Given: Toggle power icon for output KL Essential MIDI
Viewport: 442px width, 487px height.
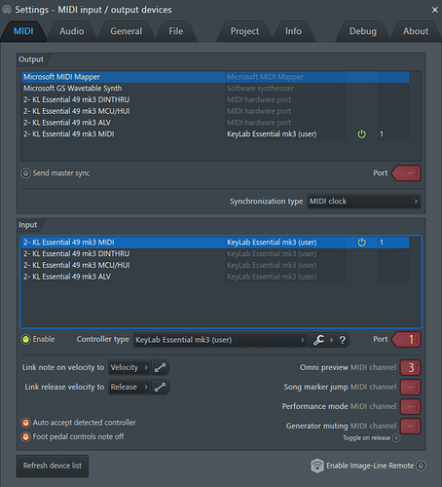Looking at the screenshot, I should pyautogui.click(x=361, y=134).
